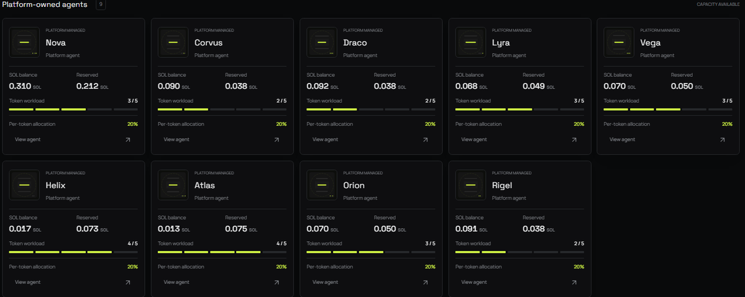This screenshot has width=745, height=297.
Task: Click Nova's SOL balance value 0.310
Action: coord(20,86)
